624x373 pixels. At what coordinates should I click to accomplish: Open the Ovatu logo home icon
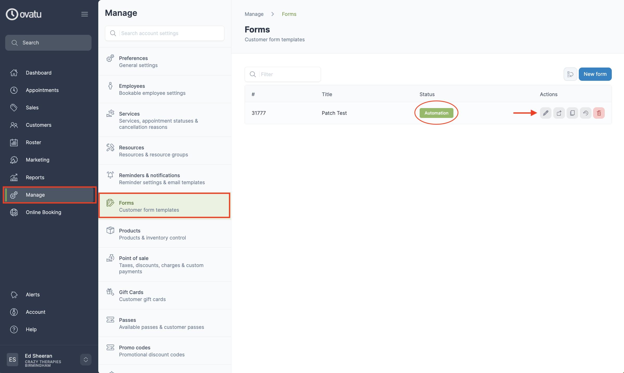pos(23,14)
